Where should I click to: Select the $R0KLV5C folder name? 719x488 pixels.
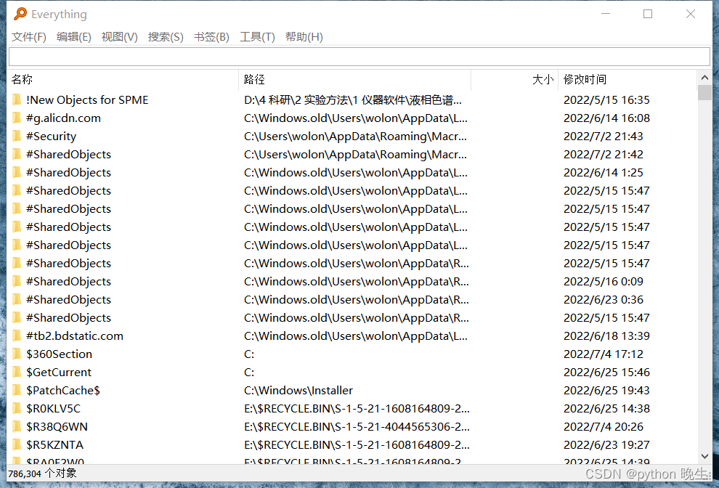pyautogui.click(x=53, y=408)
